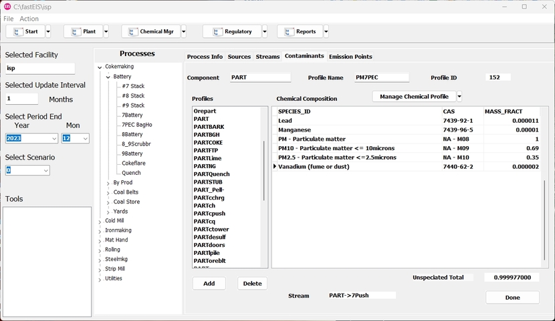This screenshot has width=555, height=321.
Task: Expand the Ironmaking process node
Action: [x=100, y=231]
